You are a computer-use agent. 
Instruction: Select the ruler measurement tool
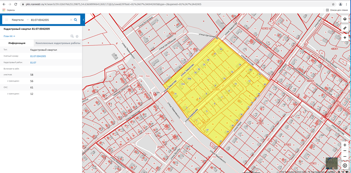click(x=345, y=28)
